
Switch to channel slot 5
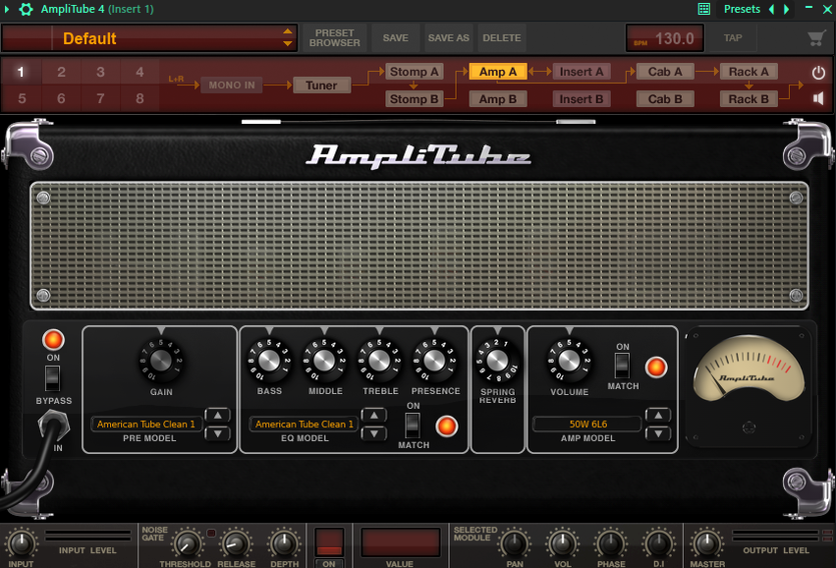click(x=21, y=98)
